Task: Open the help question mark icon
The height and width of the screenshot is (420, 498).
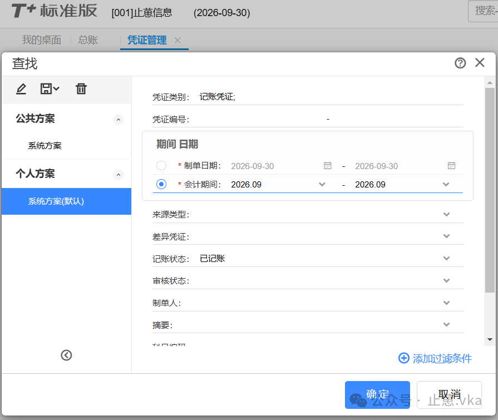Action: (x=460, y=63)
